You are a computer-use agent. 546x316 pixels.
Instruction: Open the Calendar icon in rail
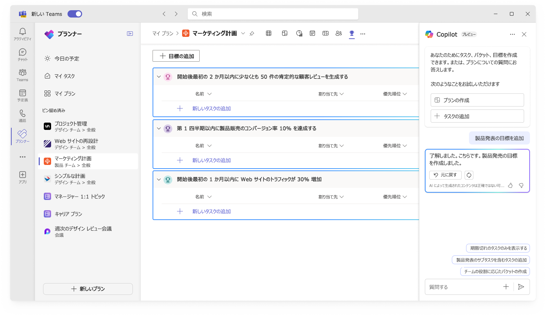(x=23, y=95)
